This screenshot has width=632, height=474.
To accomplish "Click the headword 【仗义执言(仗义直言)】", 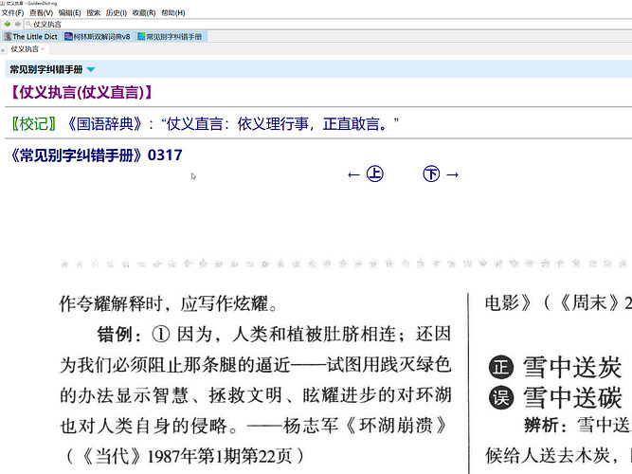I will tap(82, 92).
